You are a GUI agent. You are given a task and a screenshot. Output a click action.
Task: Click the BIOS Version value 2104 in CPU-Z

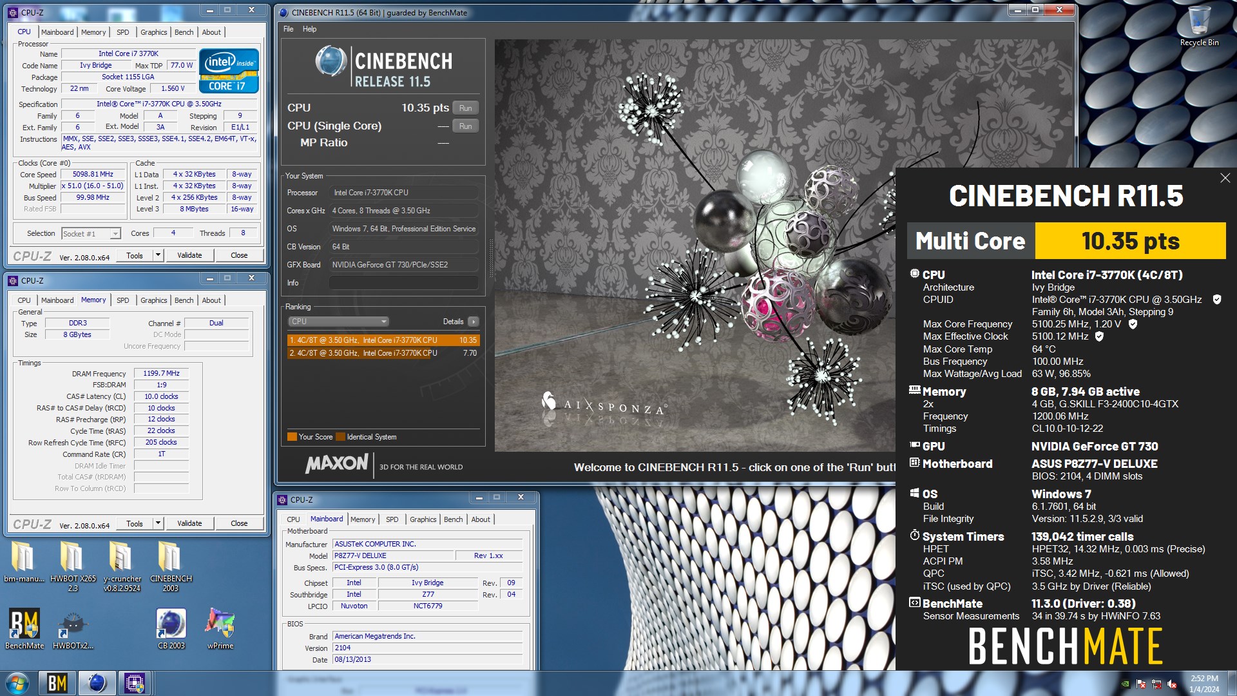coord(427,648)
